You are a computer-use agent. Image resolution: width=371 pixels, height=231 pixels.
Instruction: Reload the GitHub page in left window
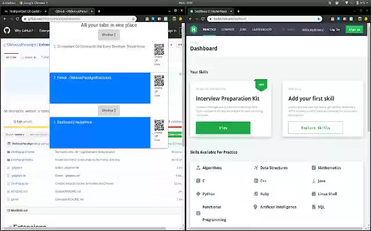tap(17, 18)
